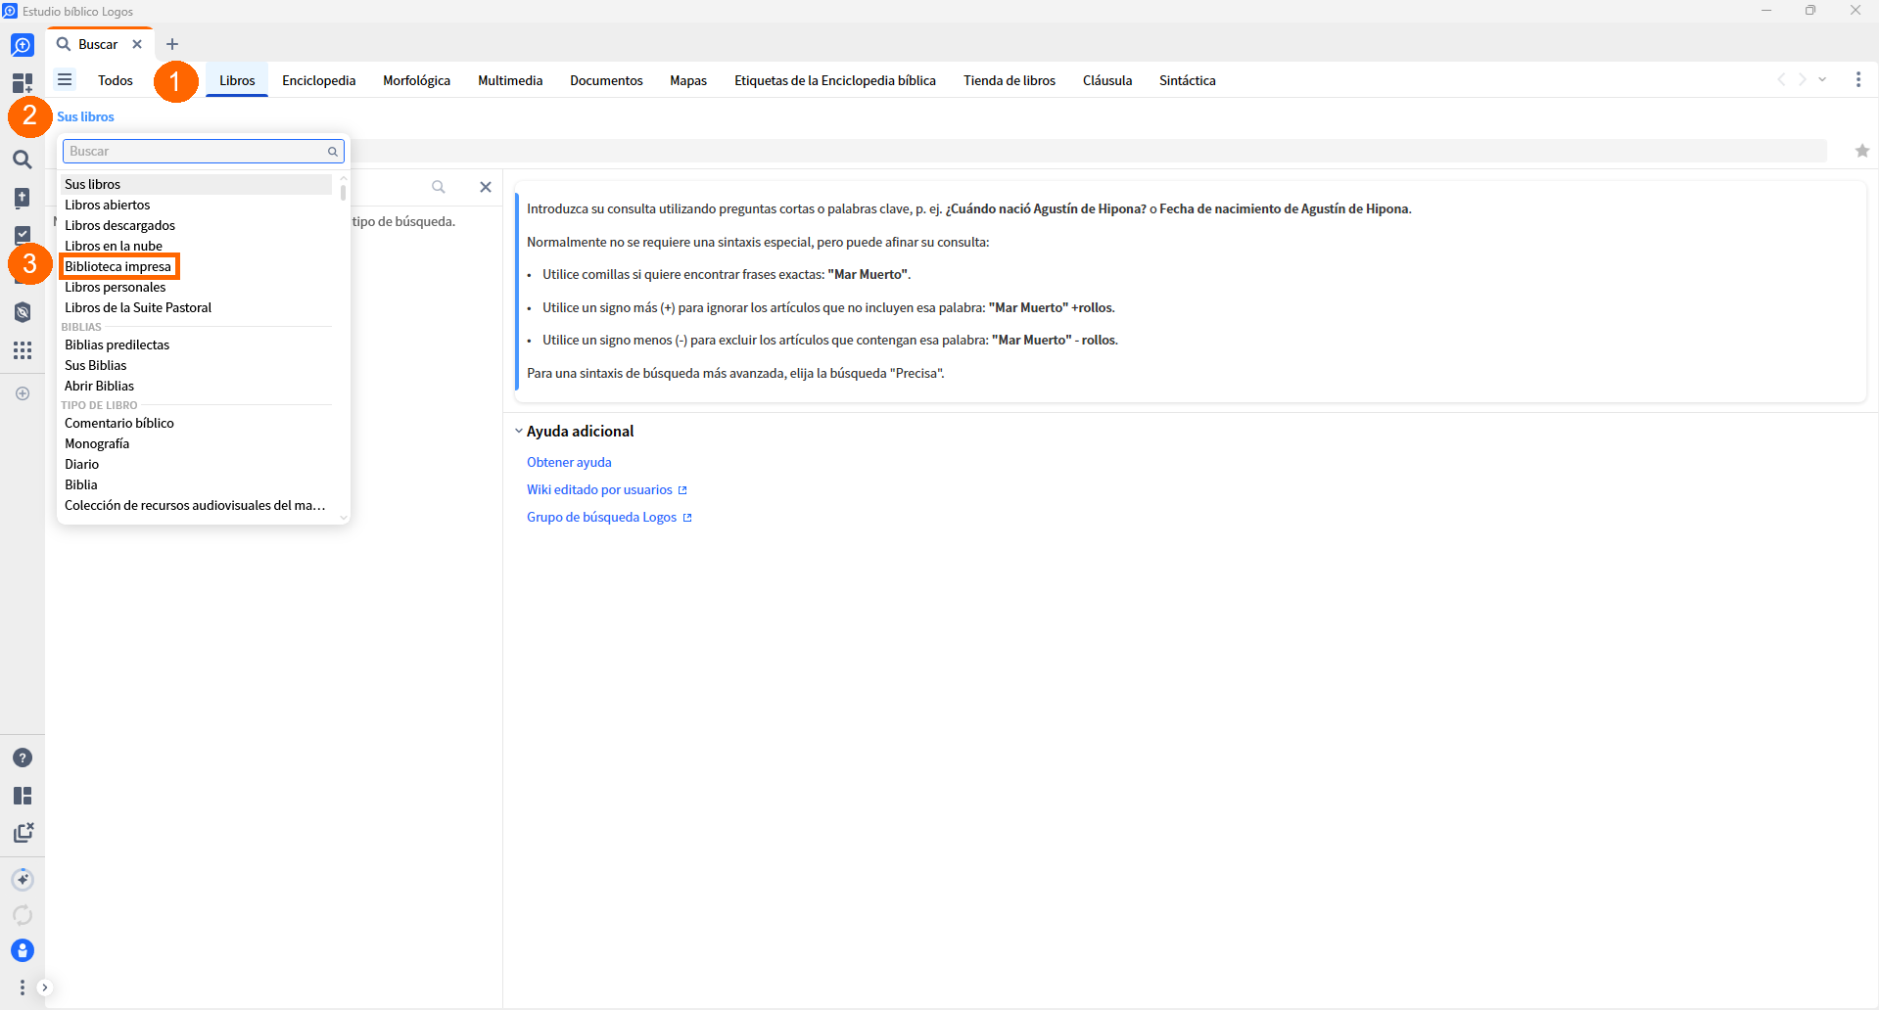
Task: Open the AI sparkle assistant icon
Action: click(x=23, y=879)
